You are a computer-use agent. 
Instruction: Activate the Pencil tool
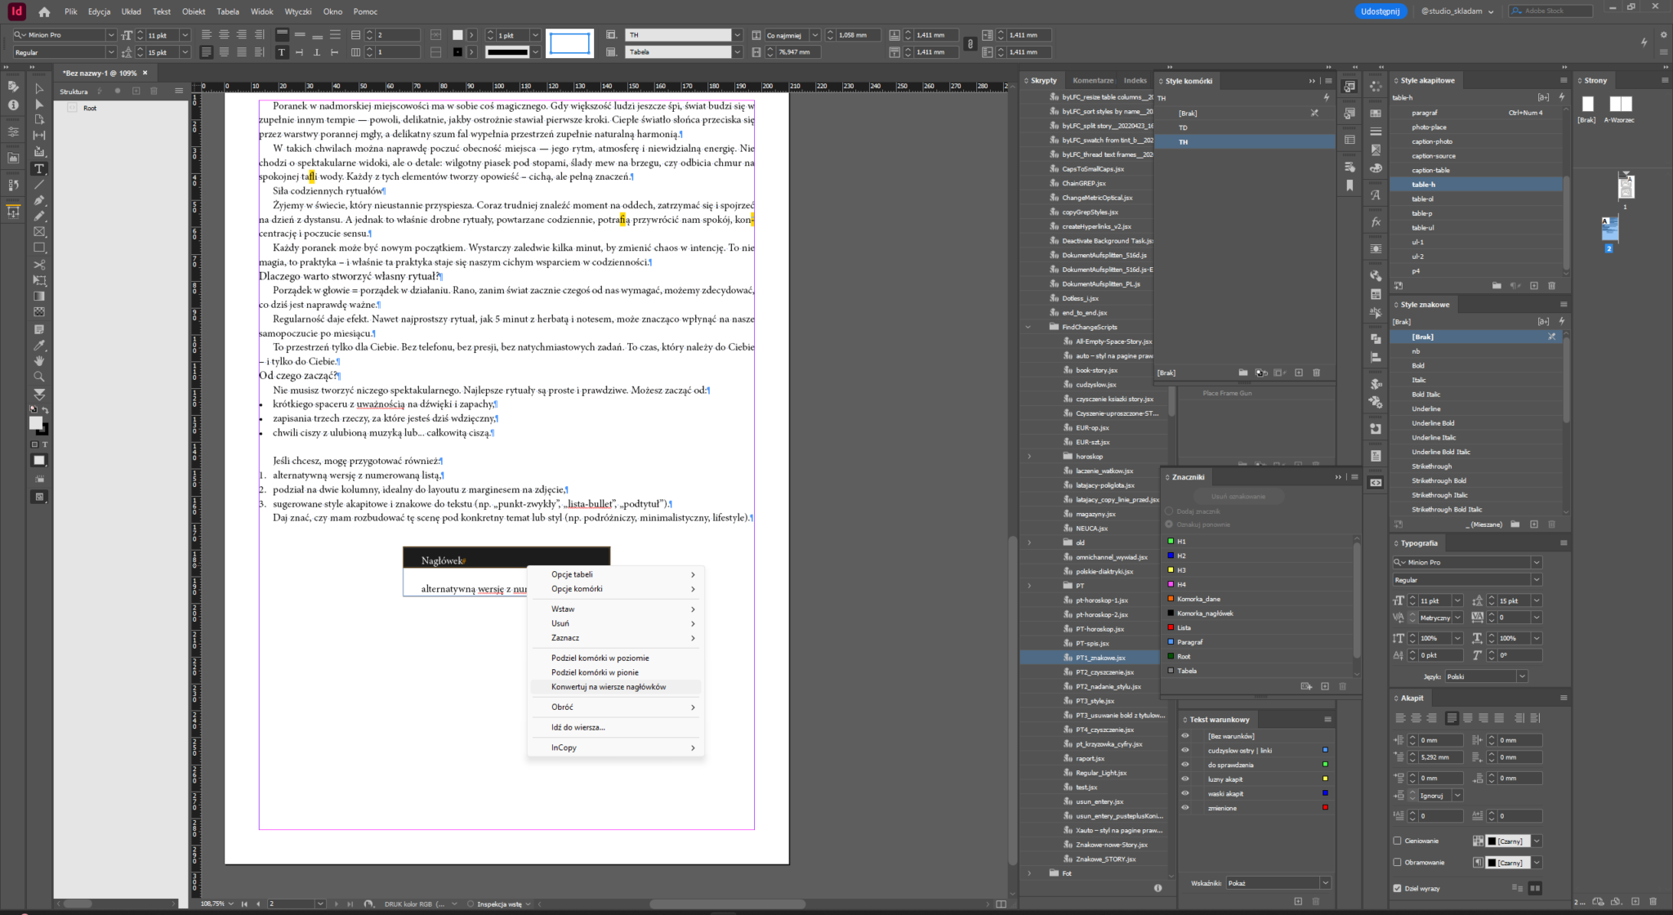[38, 216]
